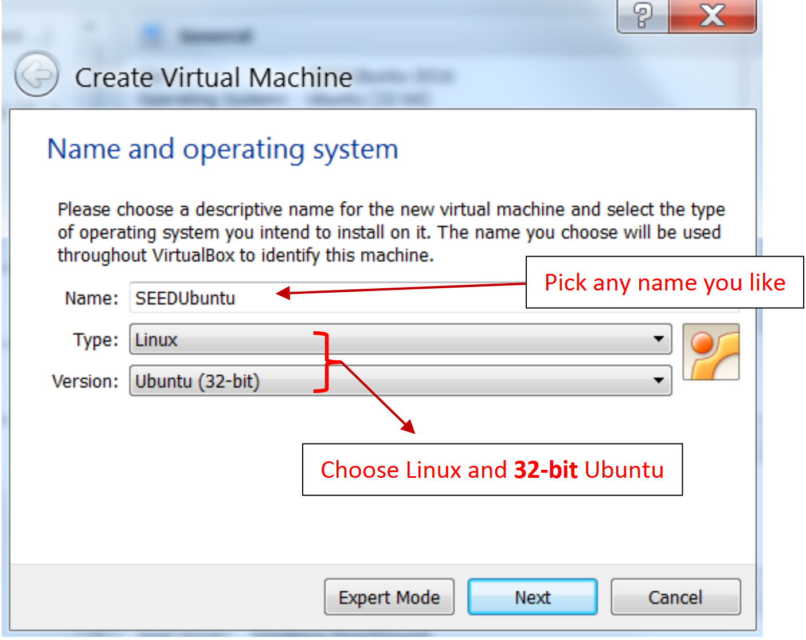Click the question mark help button
Screen dimensions: 806x640
643,15
